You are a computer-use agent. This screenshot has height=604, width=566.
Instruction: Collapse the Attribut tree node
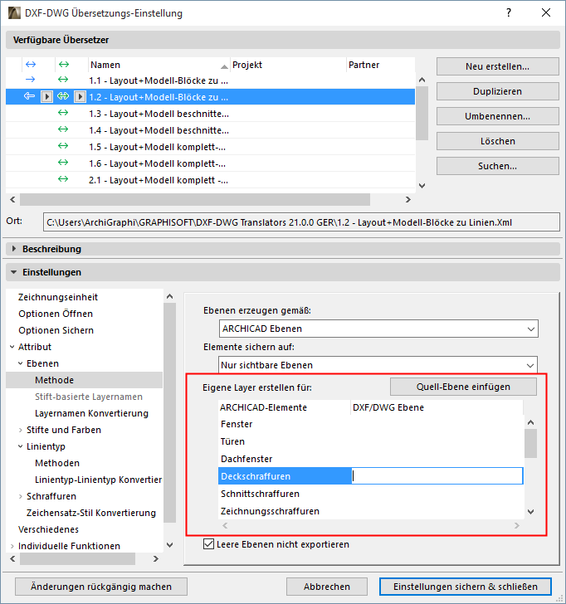tap(12, 347)
